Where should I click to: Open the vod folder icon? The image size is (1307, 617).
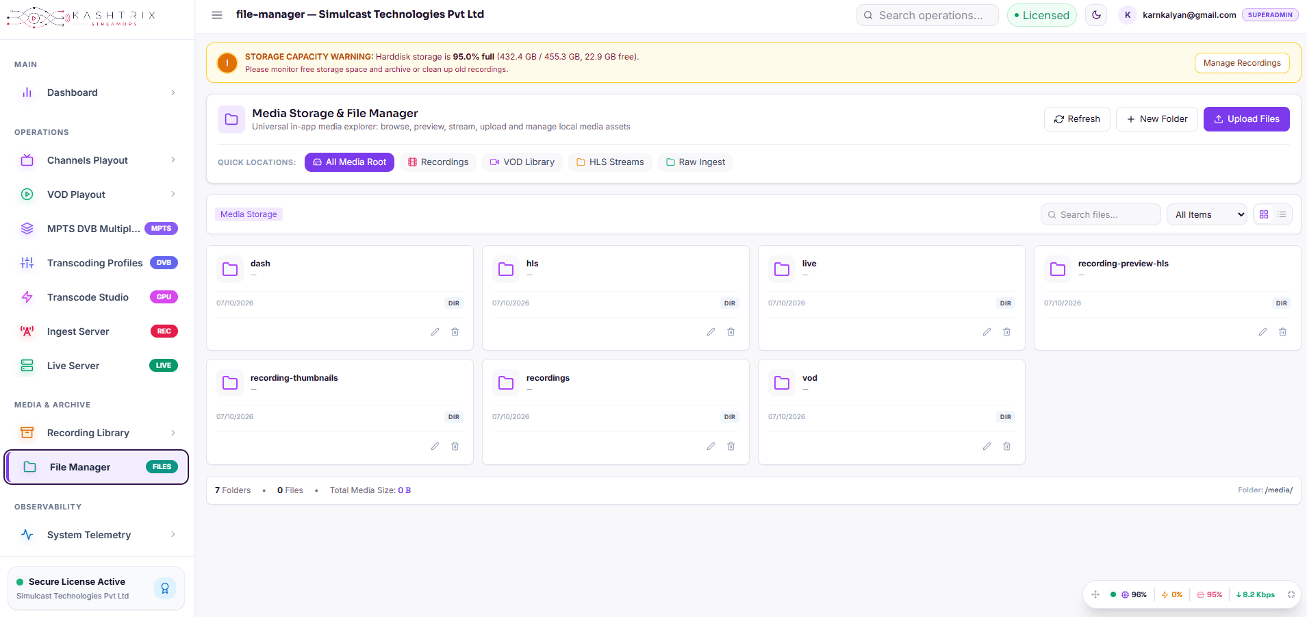click(x=782, y=383)
